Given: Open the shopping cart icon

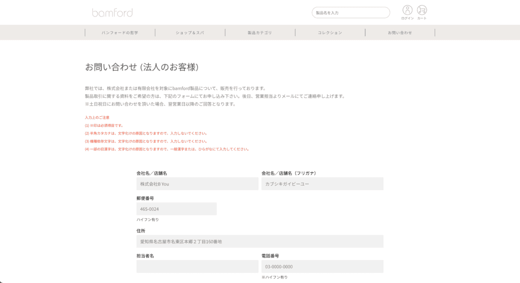Looking at the screenshot, I should [x=422, y=10].
